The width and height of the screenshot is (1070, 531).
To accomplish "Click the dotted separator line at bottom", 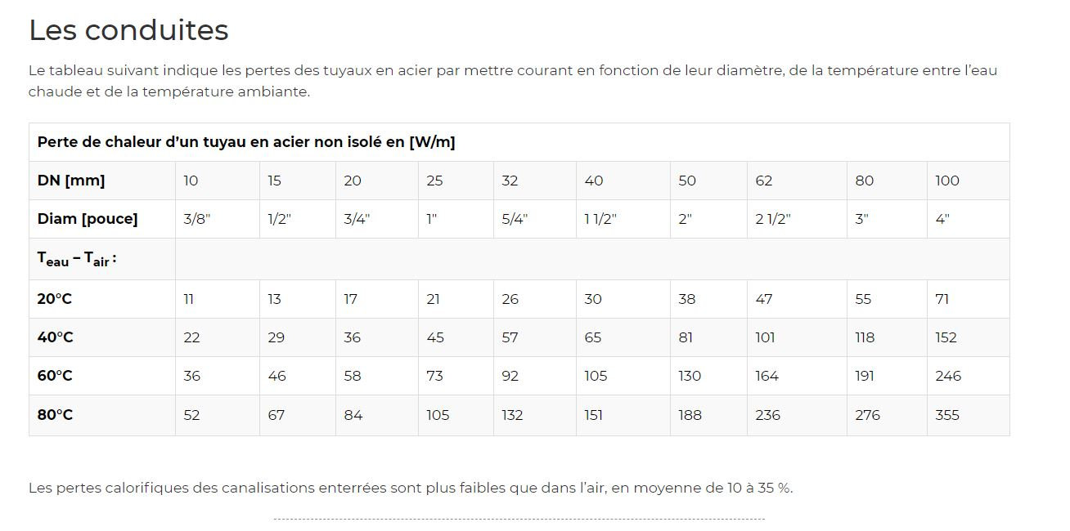I will tap(519, 519).
